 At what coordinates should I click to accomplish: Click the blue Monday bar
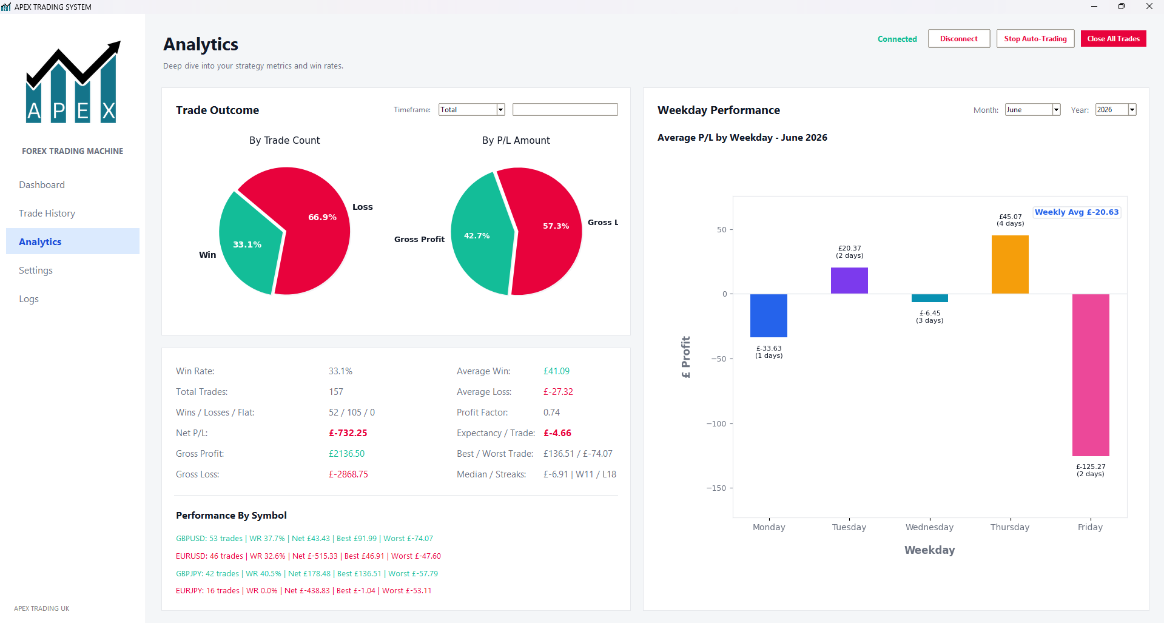pos(769,315)
